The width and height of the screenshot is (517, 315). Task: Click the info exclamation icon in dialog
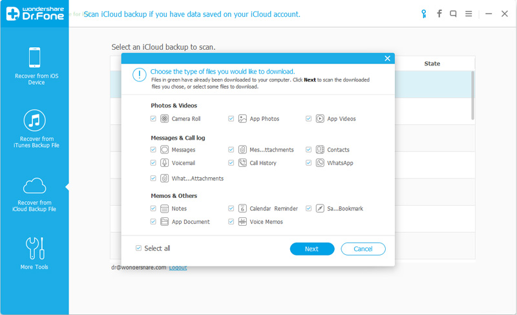[139, 75]
